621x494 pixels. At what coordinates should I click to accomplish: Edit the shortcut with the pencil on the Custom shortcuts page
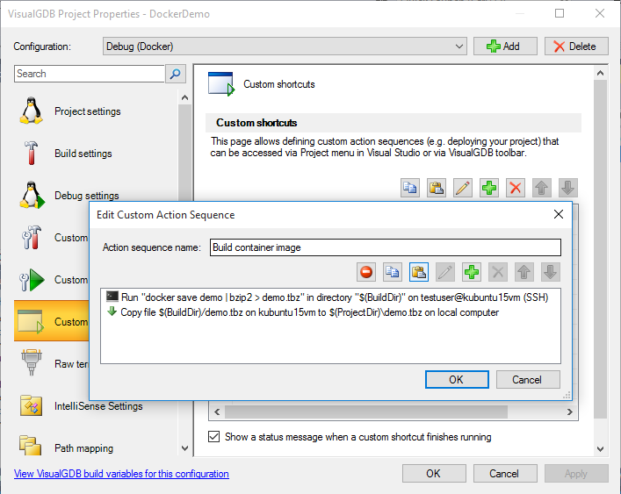pos(463,188)
